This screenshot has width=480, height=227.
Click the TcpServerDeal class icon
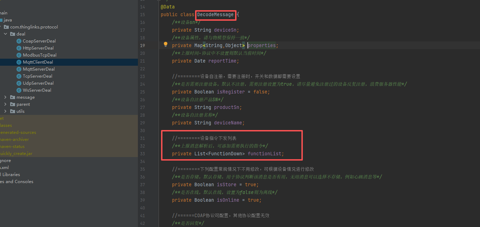point(19,76)
